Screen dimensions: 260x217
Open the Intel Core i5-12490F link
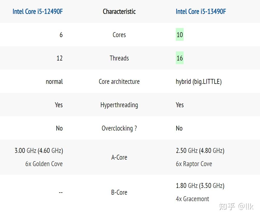pyautogui.click(x=38, y=11)
